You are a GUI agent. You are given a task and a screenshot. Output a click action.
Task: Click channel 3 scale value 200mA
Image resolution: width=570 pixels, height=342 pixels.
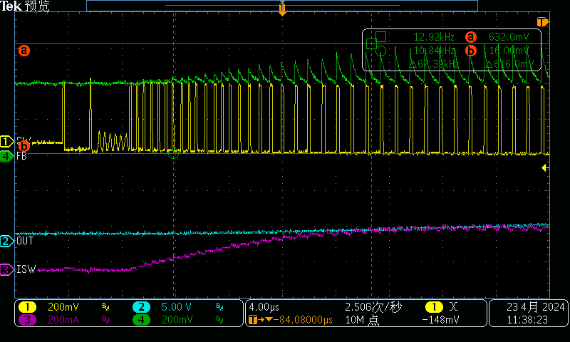point(62,320)
